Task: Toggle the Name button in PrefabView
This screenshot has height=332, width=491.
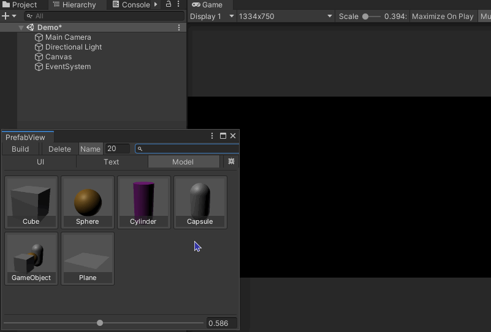Action: pos(90,149)
